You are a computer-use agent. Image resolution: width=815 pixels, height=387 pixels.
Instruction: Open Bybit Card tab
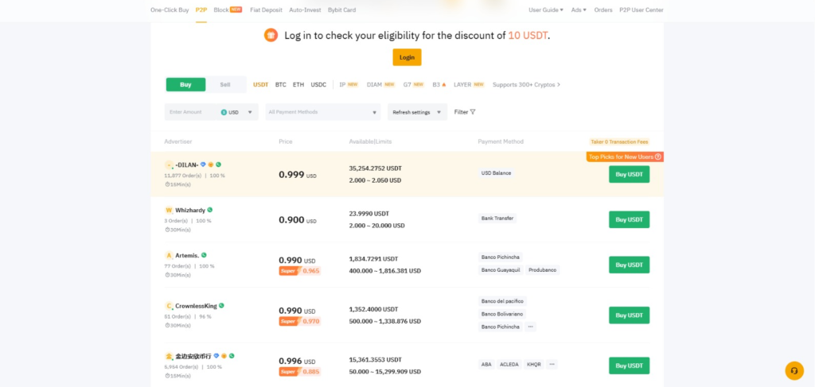tap(342, 10)
